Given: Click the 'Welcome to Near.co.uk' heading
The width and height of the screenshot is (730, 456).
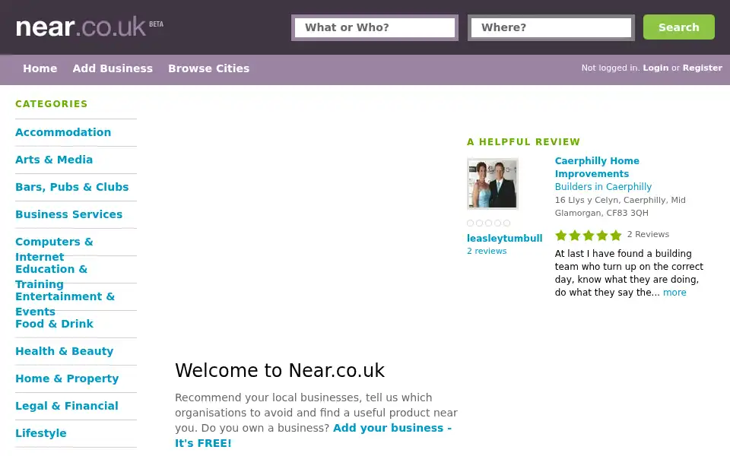Looking at the screenshot, I should point(280,371).
